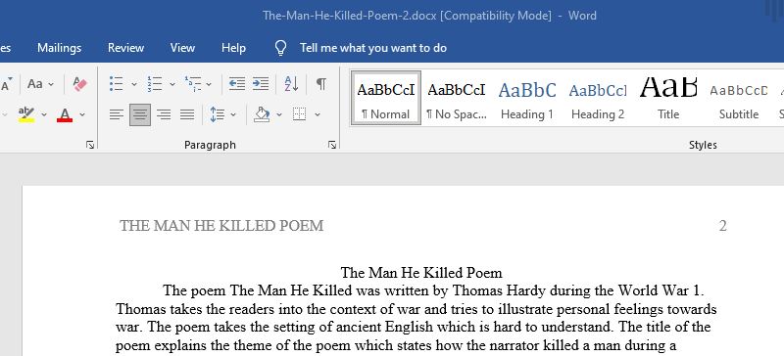784x356 pixels.
Task: Click centered title The Man He Killed Poem
Action: [421, 273]
